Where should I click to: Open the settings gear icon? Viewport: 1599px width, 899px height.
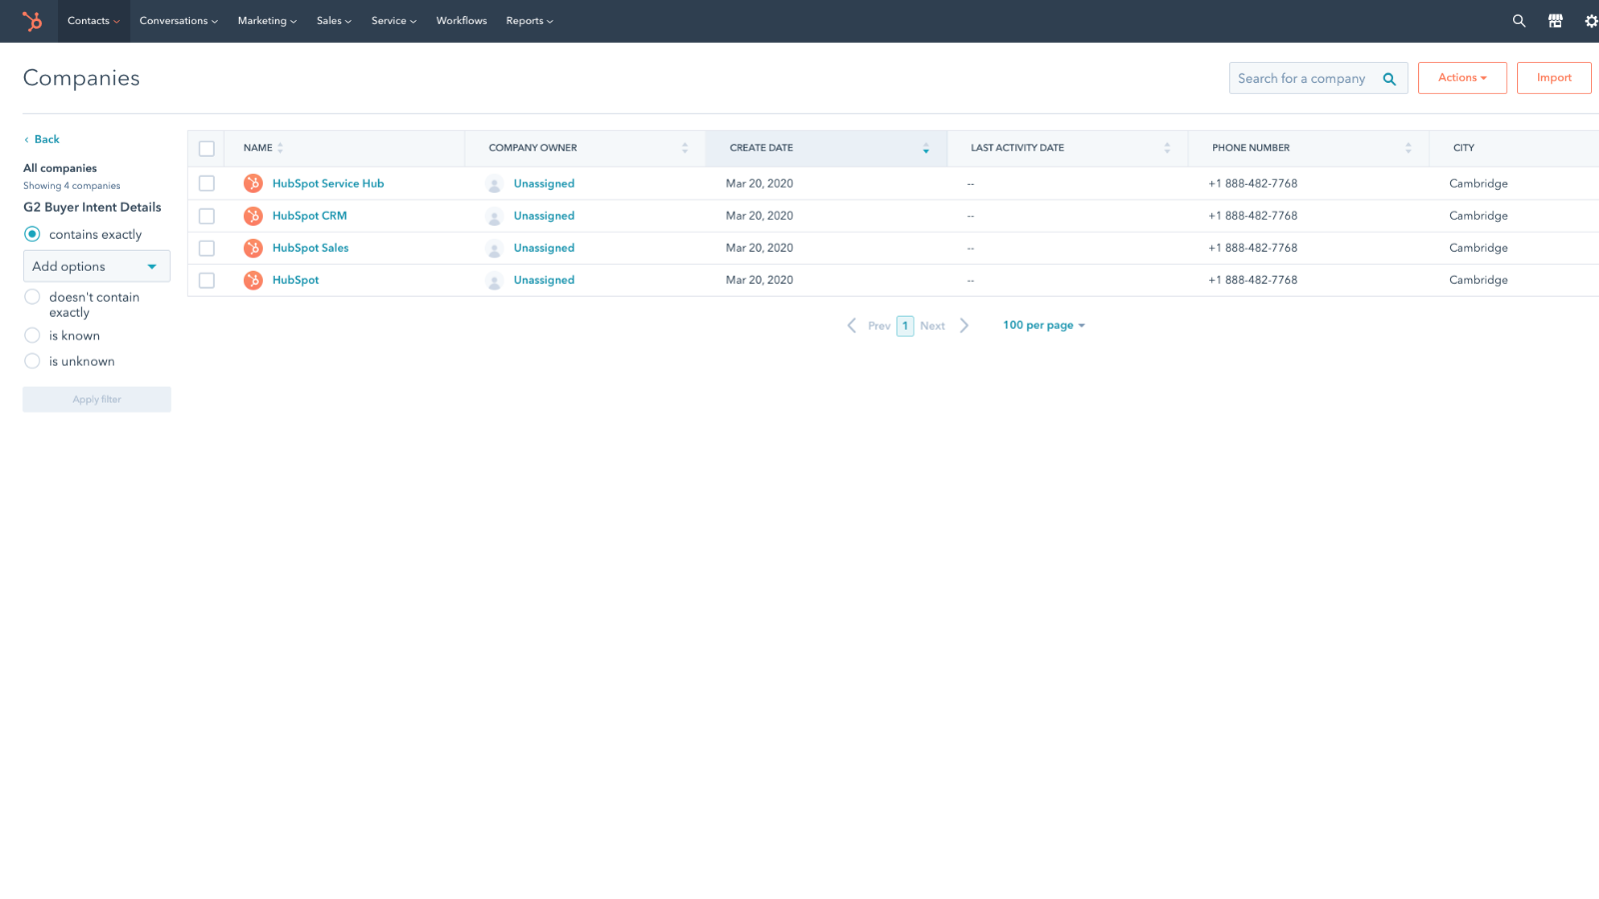click(x=1591, y=21)
